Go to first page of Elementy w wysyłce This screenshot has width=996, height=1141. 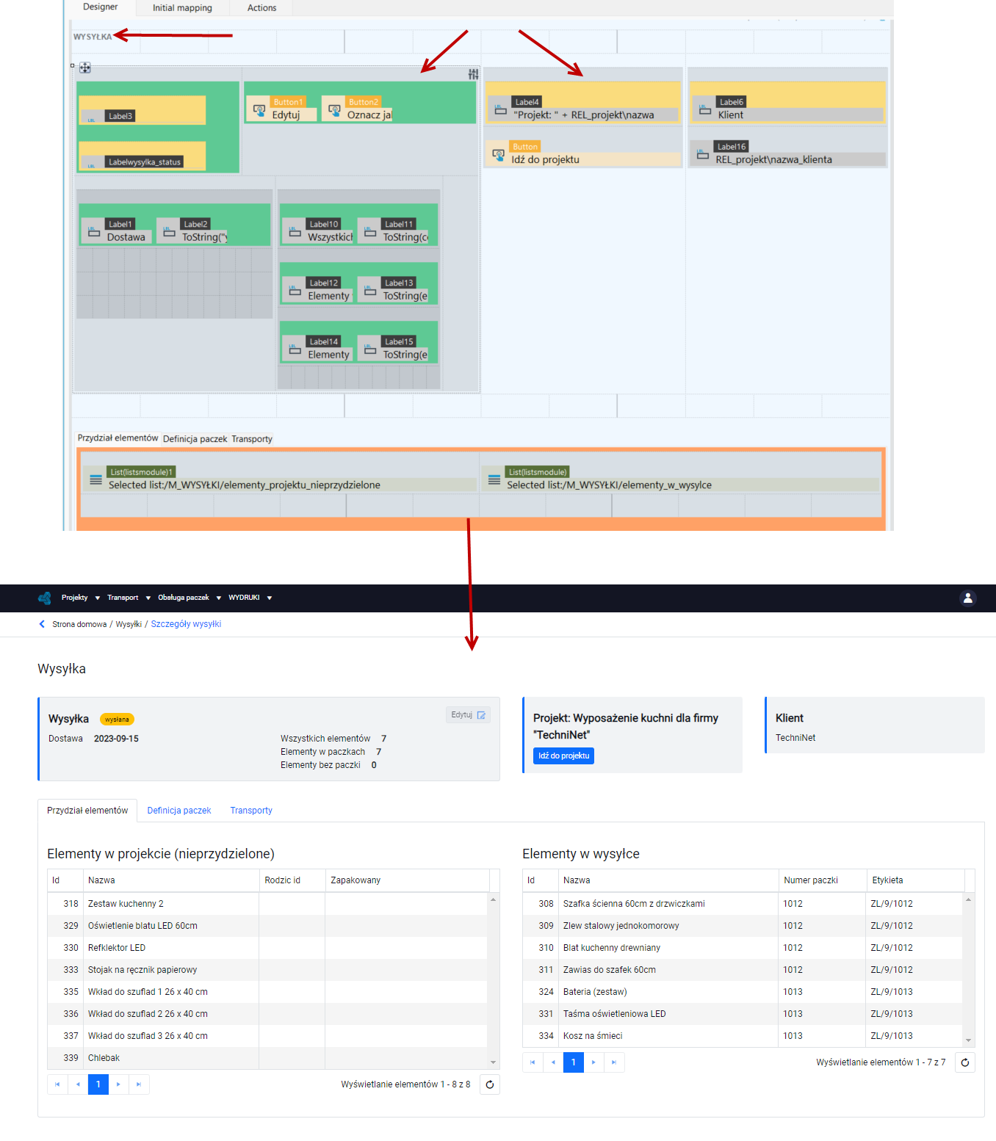point(533,1062)
